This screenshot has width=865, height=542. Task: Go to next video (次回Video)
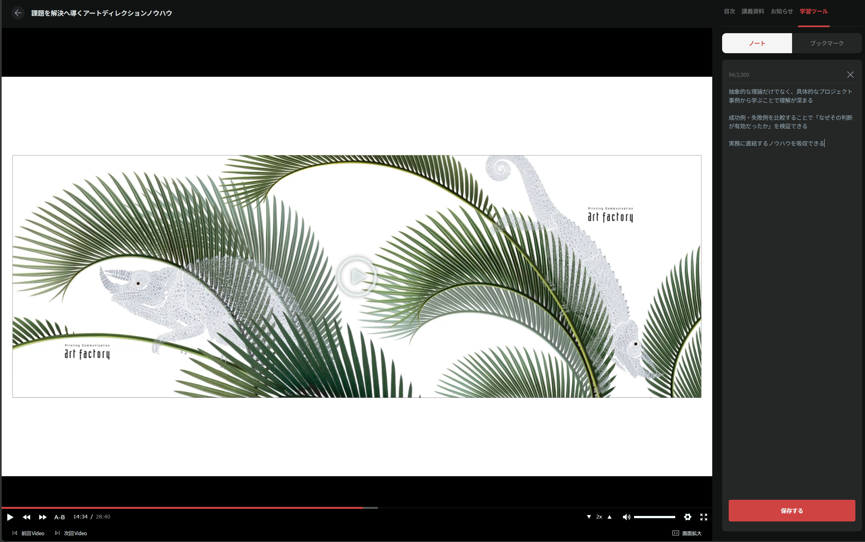71,533
